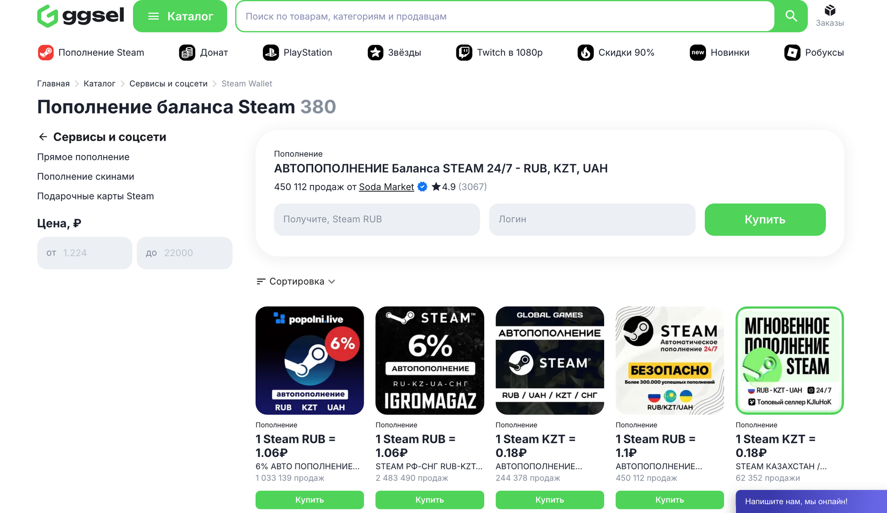Open the Каталог menu
Image resolution: width=887 pixels, height=513 pixels.
coord(180,16)
